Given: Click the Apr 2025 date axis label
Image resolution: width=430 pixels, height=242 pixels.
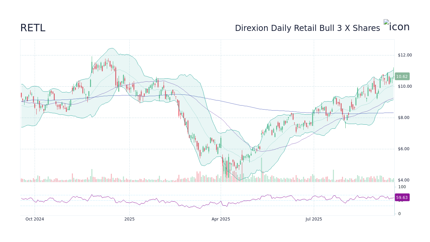Looking at the screenshot, I should click(221, 219).
